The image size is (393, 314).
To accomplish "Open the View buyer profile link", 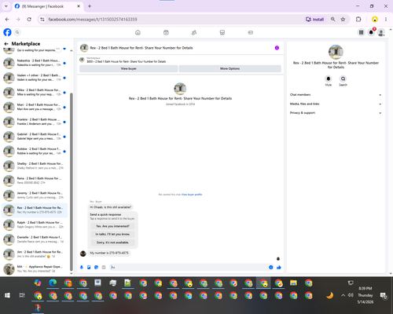I will pyautogui.click(x=192, y=195).
